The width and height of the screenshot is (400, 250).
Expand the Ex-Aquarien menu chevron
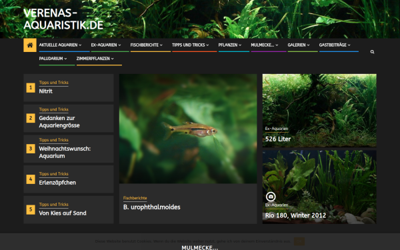(x=119, y=45)
